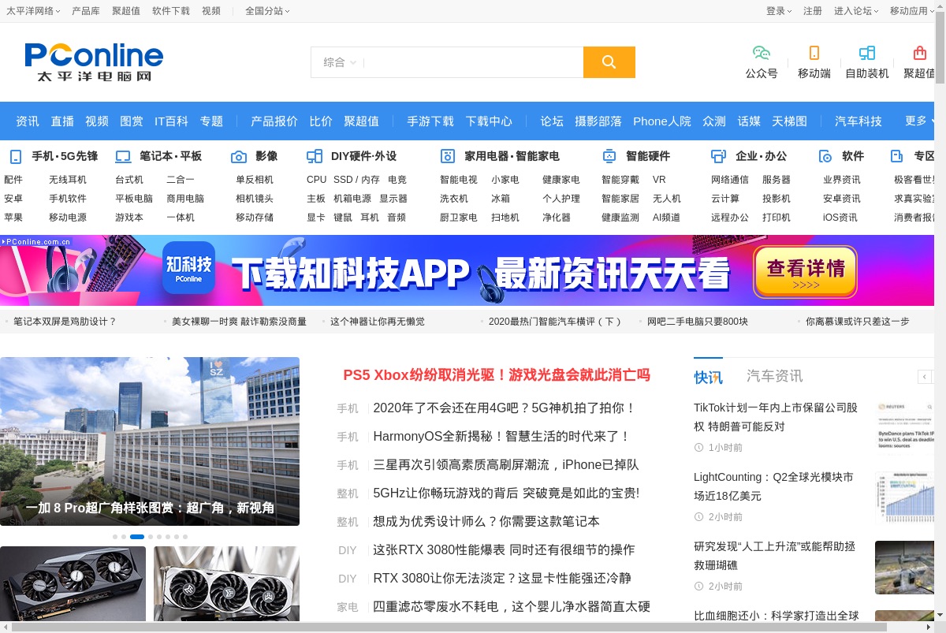Viewport: 946px width, 633px height.
Task: Open the 自助装机 icon
Action: [x=867, y=53]
